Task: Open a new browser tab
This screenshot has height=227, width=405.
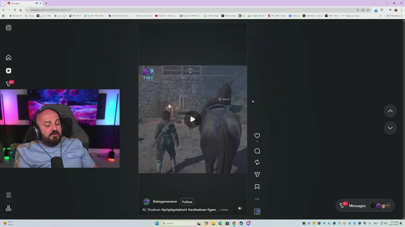Action: tap(46, 3)
